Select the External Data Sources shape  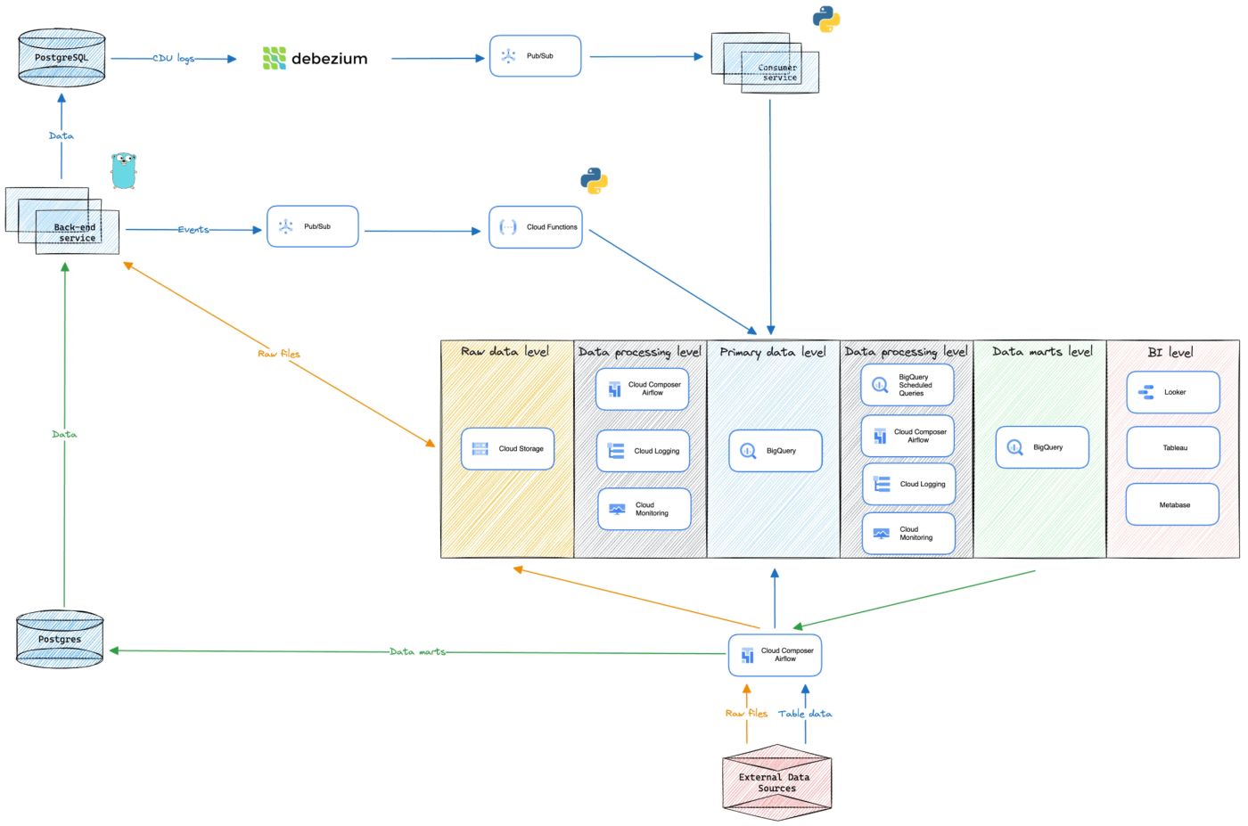coord(776,782)
